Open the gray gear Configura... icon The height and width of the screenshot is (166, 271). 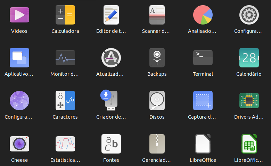click(x=249, y=15)
